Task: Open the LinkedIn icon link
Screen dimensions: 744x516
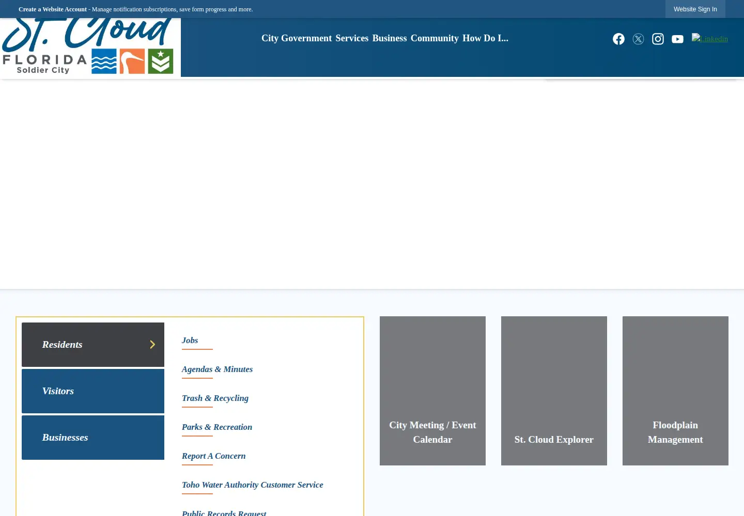Action: 710,39
